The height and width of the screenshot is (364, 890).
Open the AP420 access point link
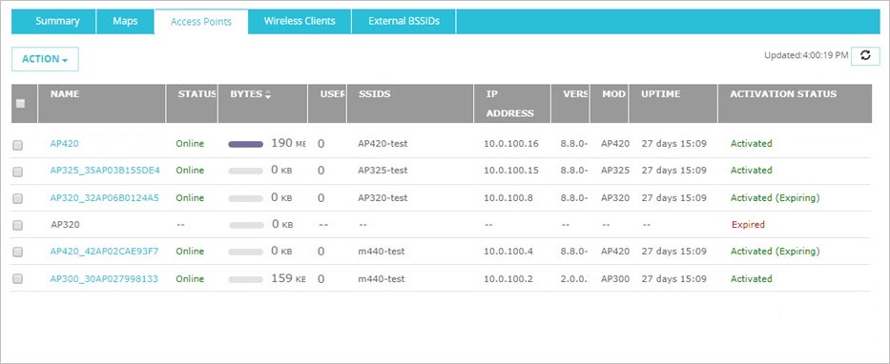tap(64, 144)
